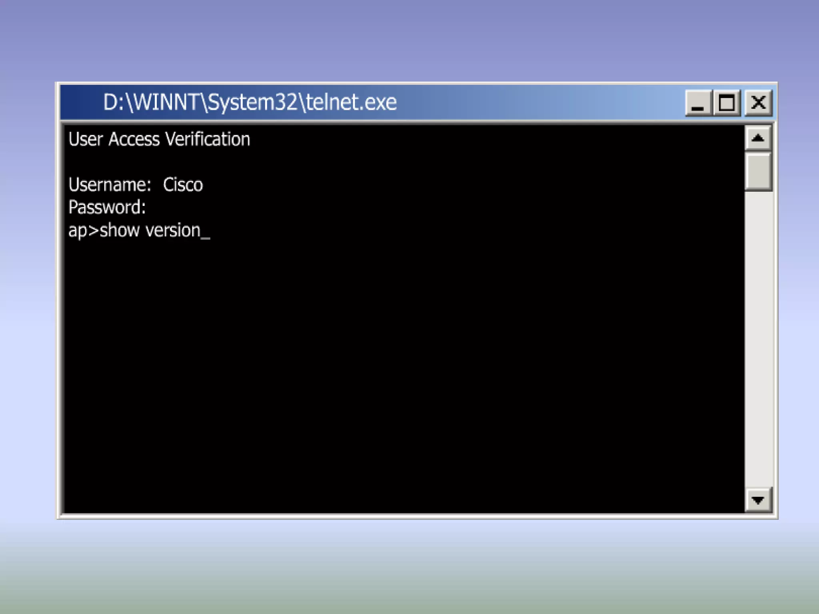Maximize the telnet.exe window

[x=727, y=103]
